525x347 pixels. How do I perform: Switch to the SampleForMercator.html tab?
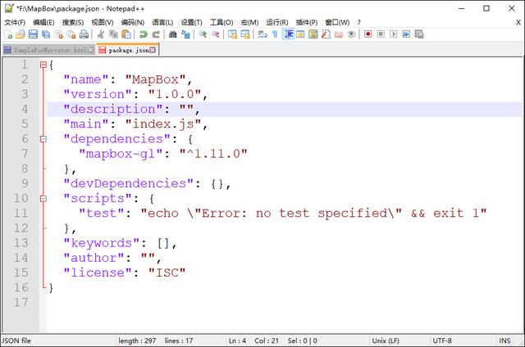(x=48, y=50)
